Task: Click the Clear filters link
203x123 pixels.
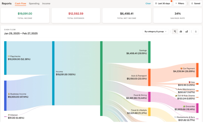Action: (x=148, y=4)
